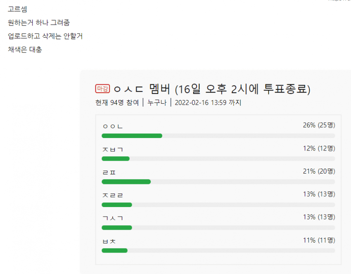Click the 21% (20명) result text
The width and height of the screenshot is (351, 274).
pos(319,172)
